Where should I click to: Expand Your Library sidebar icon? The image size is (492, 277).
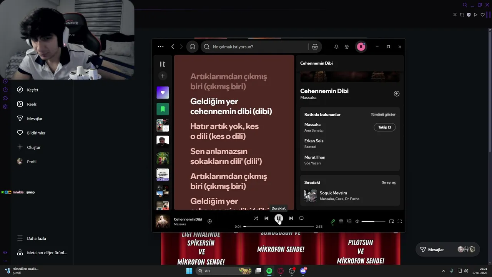tap(163, 64)
